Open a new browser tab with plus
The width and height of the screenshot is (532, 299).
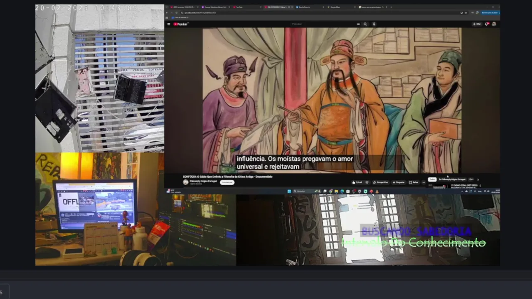click(391, 7)
